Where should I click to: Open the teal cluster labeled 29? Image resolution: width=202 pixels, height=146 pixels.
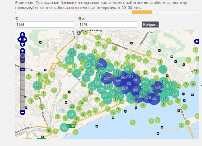point(64,128)
